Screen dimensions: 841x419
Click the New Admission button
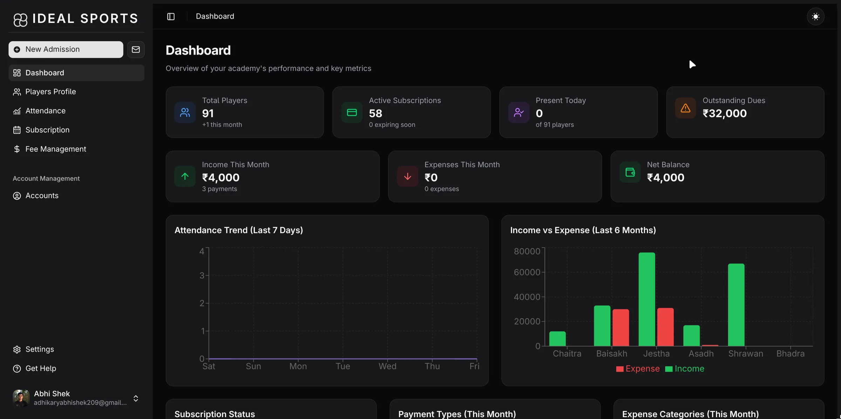(x=66, y=49)
